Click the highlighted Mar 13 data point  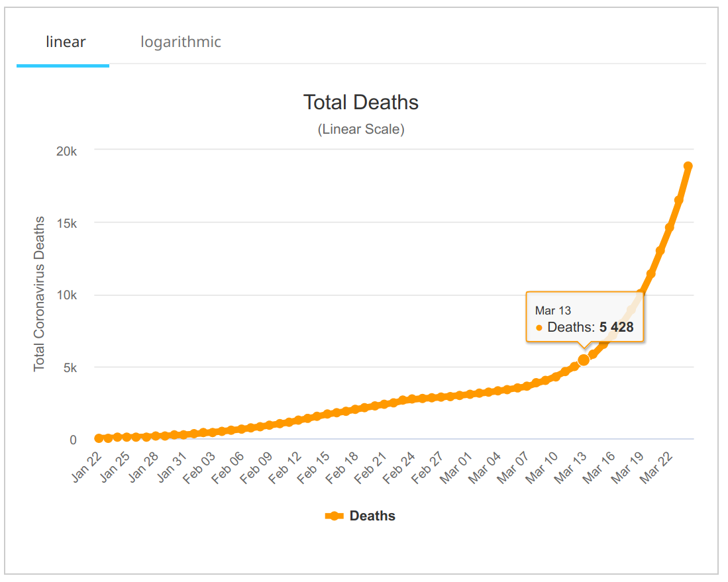(584, 360)
